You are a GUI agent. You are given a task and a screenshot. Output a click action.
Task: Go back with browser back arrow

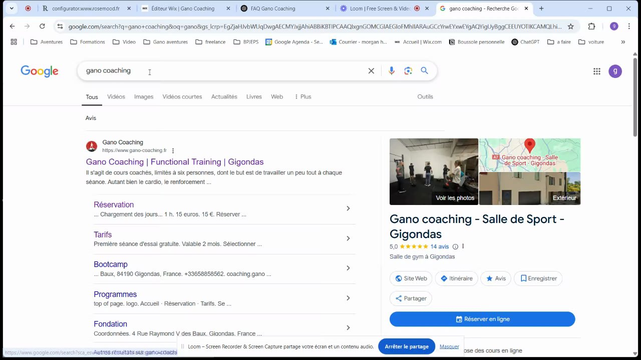(x=12, y=26)
